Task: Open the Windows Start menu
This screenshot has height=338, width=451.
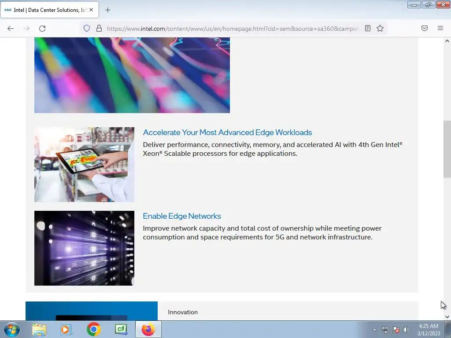Action: (x=12, y=329)
